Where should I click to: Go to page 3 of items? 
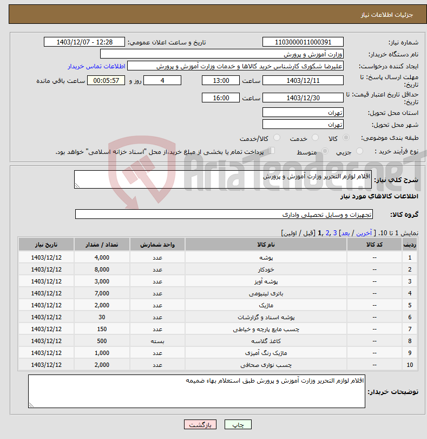click(x=334, y=233)
